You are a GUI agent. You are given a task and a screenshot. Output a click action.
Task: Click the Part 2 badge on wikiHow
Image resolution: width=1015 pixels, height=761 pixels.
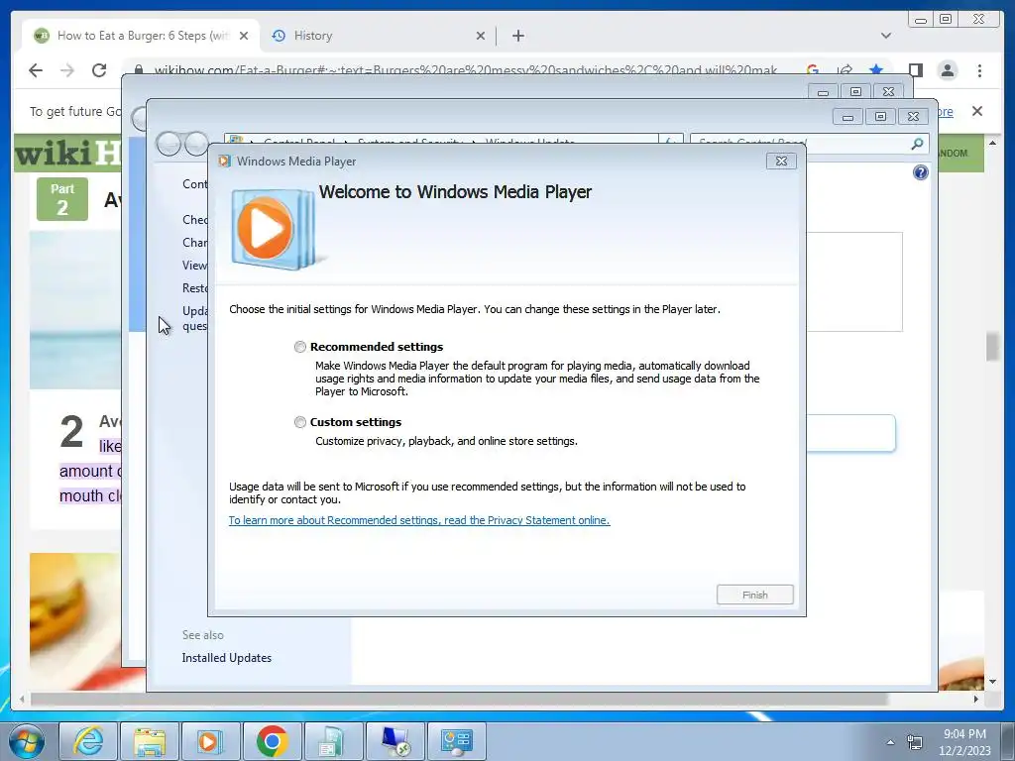62,199
